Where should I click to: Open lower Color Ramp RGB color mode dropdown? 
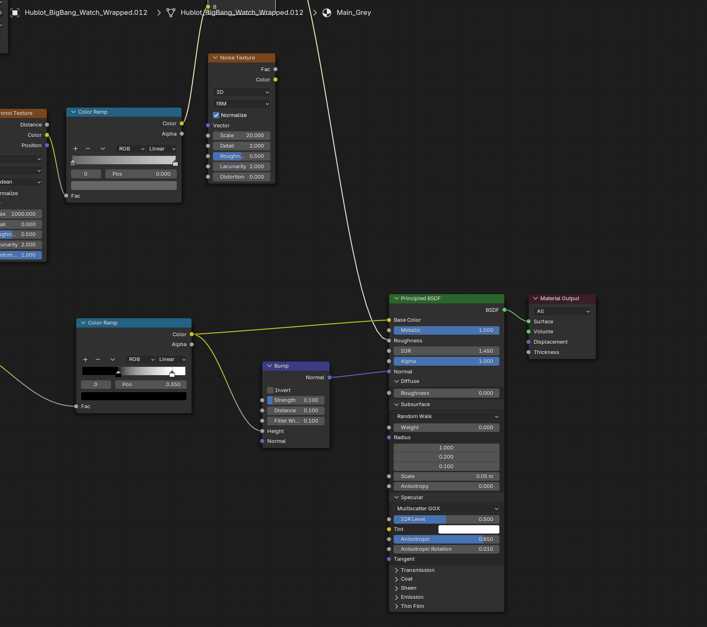pos(141,359)
